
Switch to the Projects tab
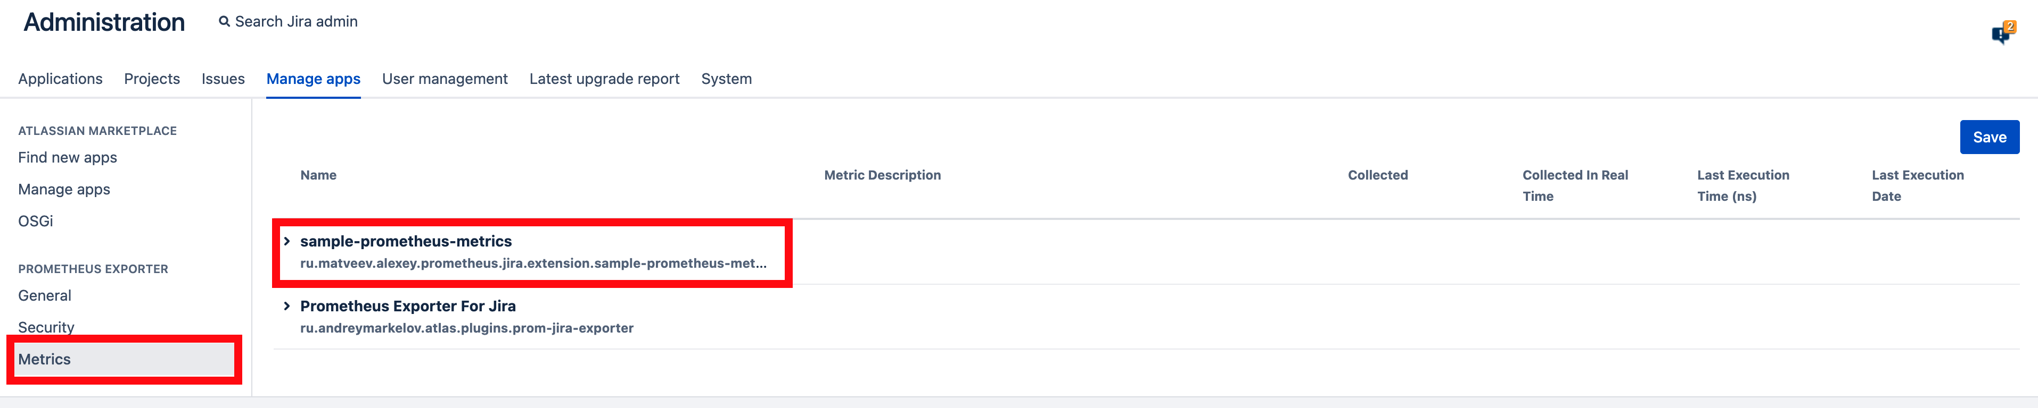click(x=152, y=79)
